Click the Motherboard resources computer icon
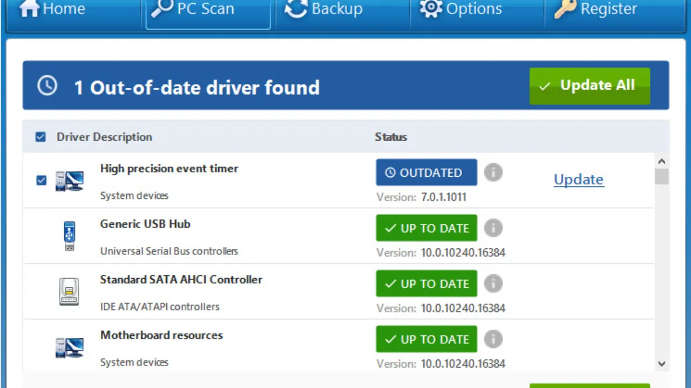The width and height of the screenshot is (691, 388). tap(70, 348)
